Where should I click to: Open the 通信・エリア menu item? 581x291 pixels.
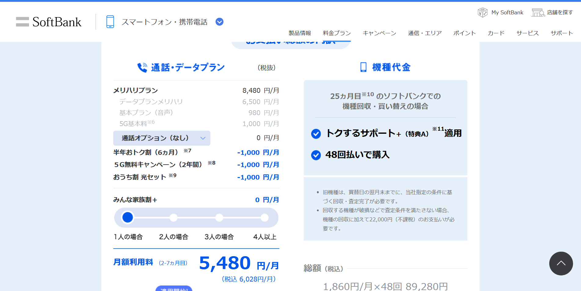point(425,33)
